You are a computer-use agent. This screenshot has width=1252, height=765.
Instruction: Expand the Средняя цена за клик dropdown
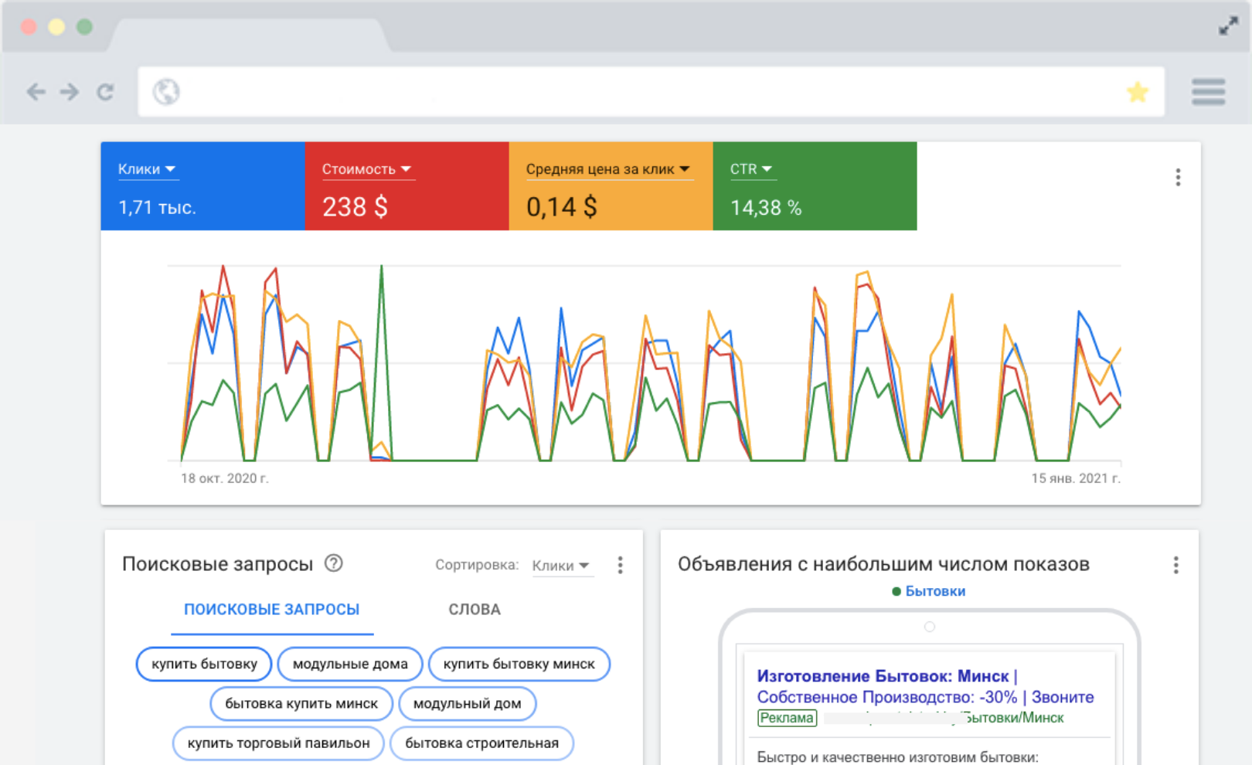pyautogui.click(x=608, y=169)
